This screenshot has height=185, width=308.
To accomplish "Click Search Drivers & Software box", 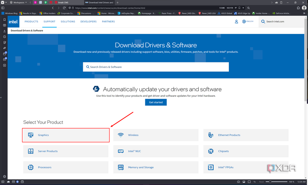I will tap(156, 67).
